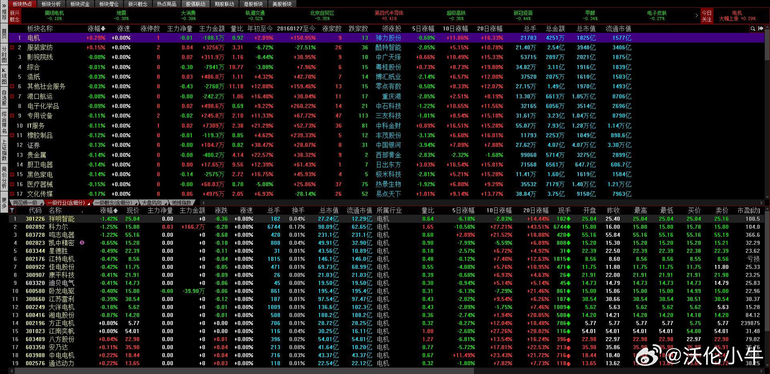The height and width of the screenshot is (374, 770).
Task: Expand the 服装家纺 sector row
Action: tap(12, 47)
